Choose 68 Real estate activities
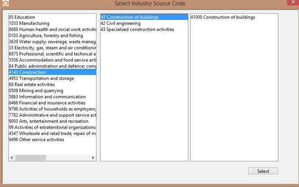299x187 pixels. point(32,85)
